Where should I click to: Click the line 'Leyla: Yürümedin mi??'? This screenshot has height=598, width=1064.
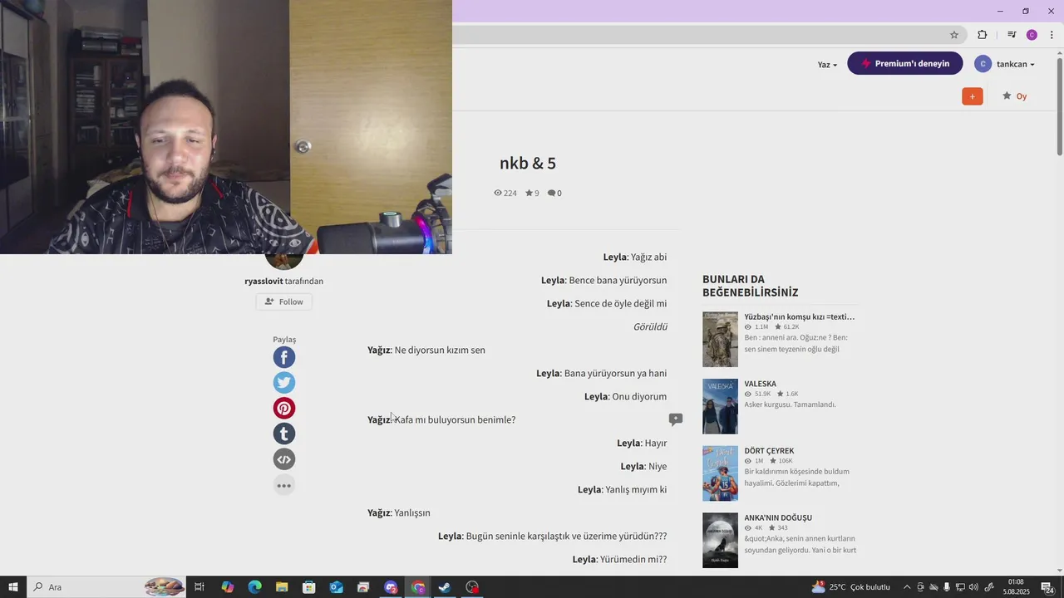(619, 560)
